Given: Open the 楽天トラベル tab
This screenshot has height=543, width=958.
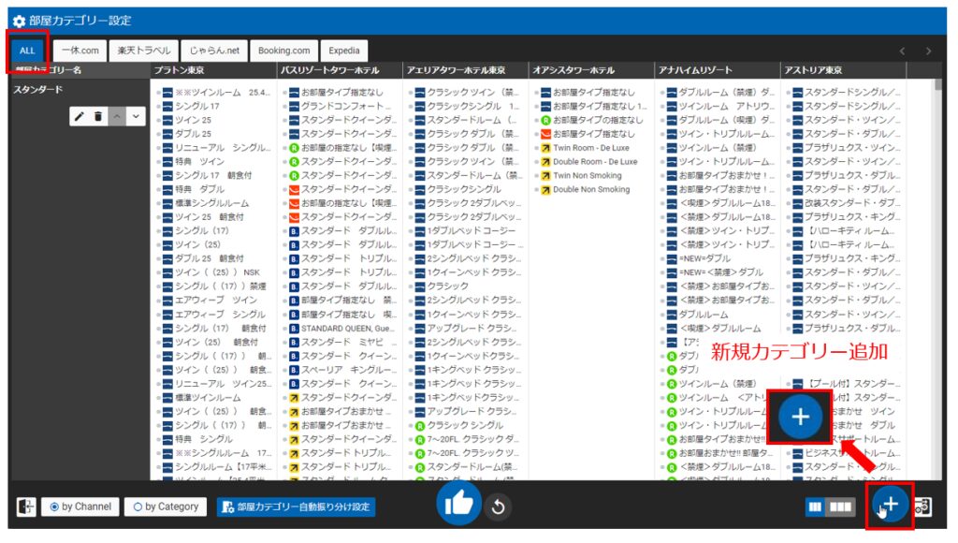Looking at the screenshot, I should [139, 51].
